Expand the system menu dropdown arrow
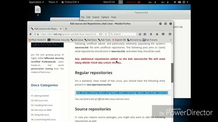This screenshot has height=122, width=218. click(187, 2)
